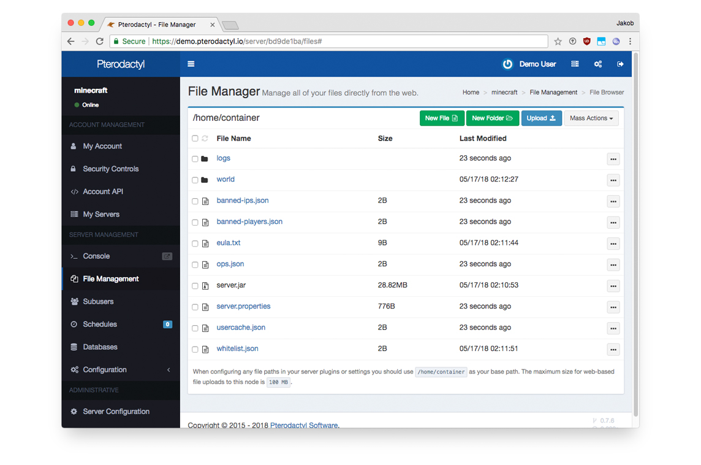Screen dimensions: 701x465
Task: Click the logs folder icon
Action: coord(205,158)
